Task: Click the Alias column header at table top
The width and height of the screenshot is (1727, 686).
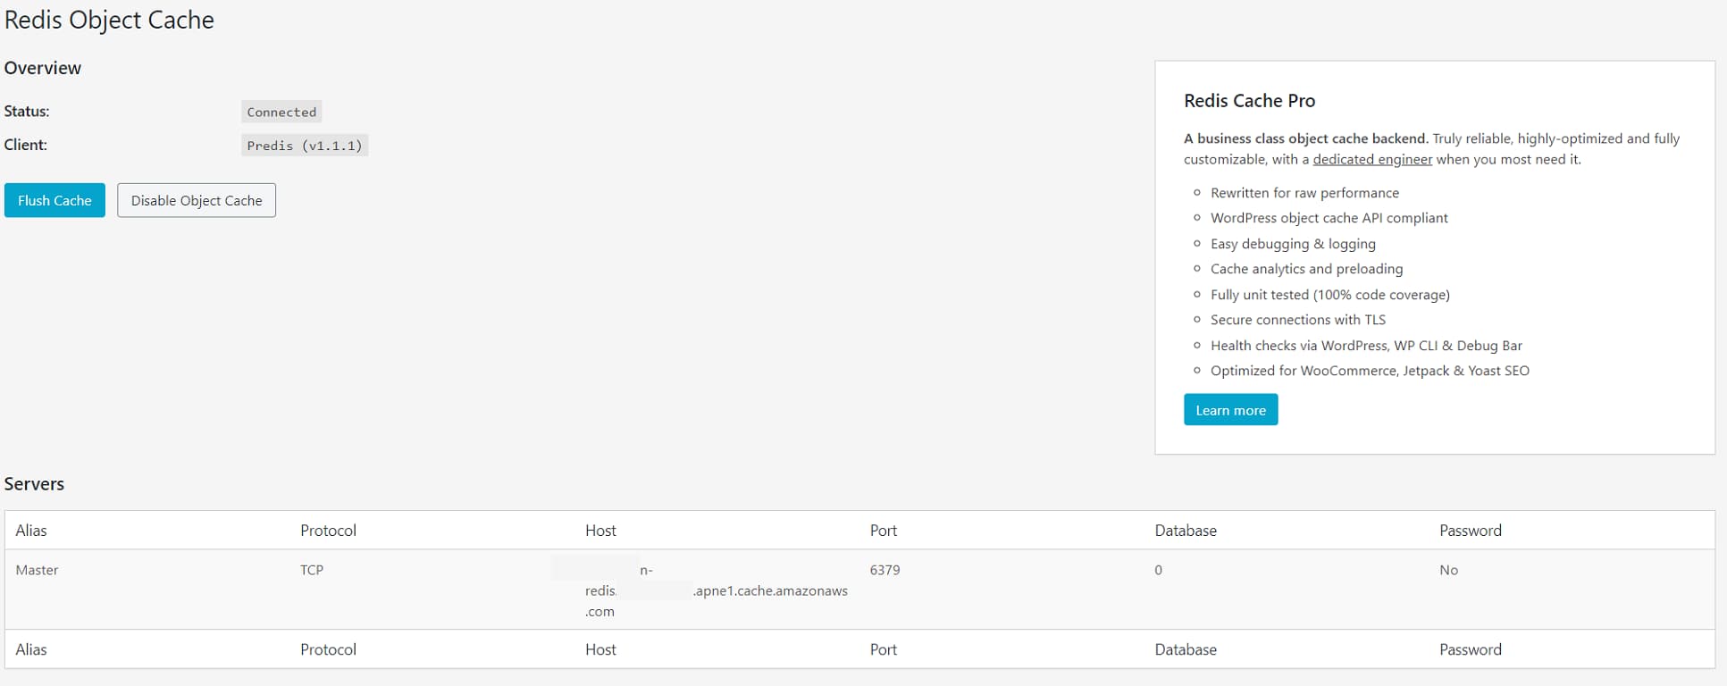Action: tap(31, 531)
